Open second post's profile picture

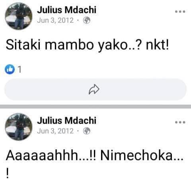click(x=18, y=127)
